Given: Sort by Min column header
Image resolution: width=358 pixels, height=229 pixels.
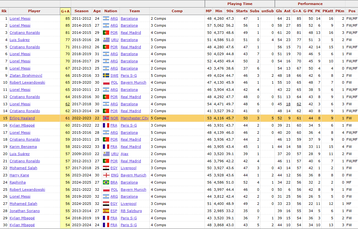Looking at the screenshot, I should coord(219,11).
